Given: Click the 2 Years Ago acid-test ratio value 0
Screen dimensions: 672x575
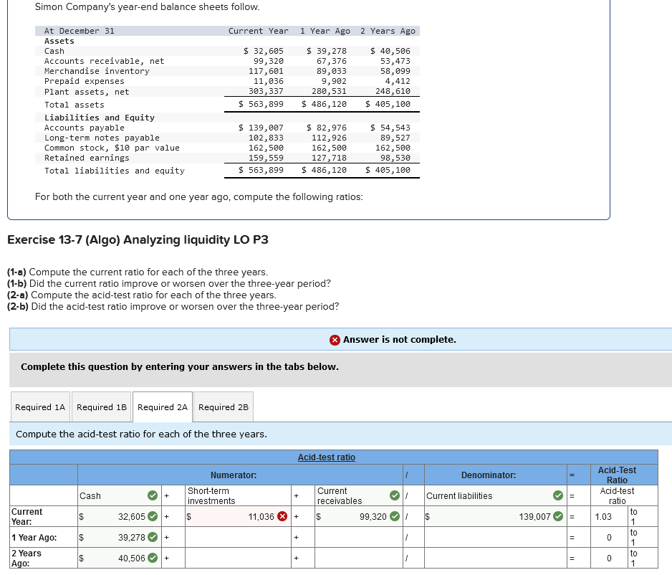Looking at the screenshot, I should 608,559.
